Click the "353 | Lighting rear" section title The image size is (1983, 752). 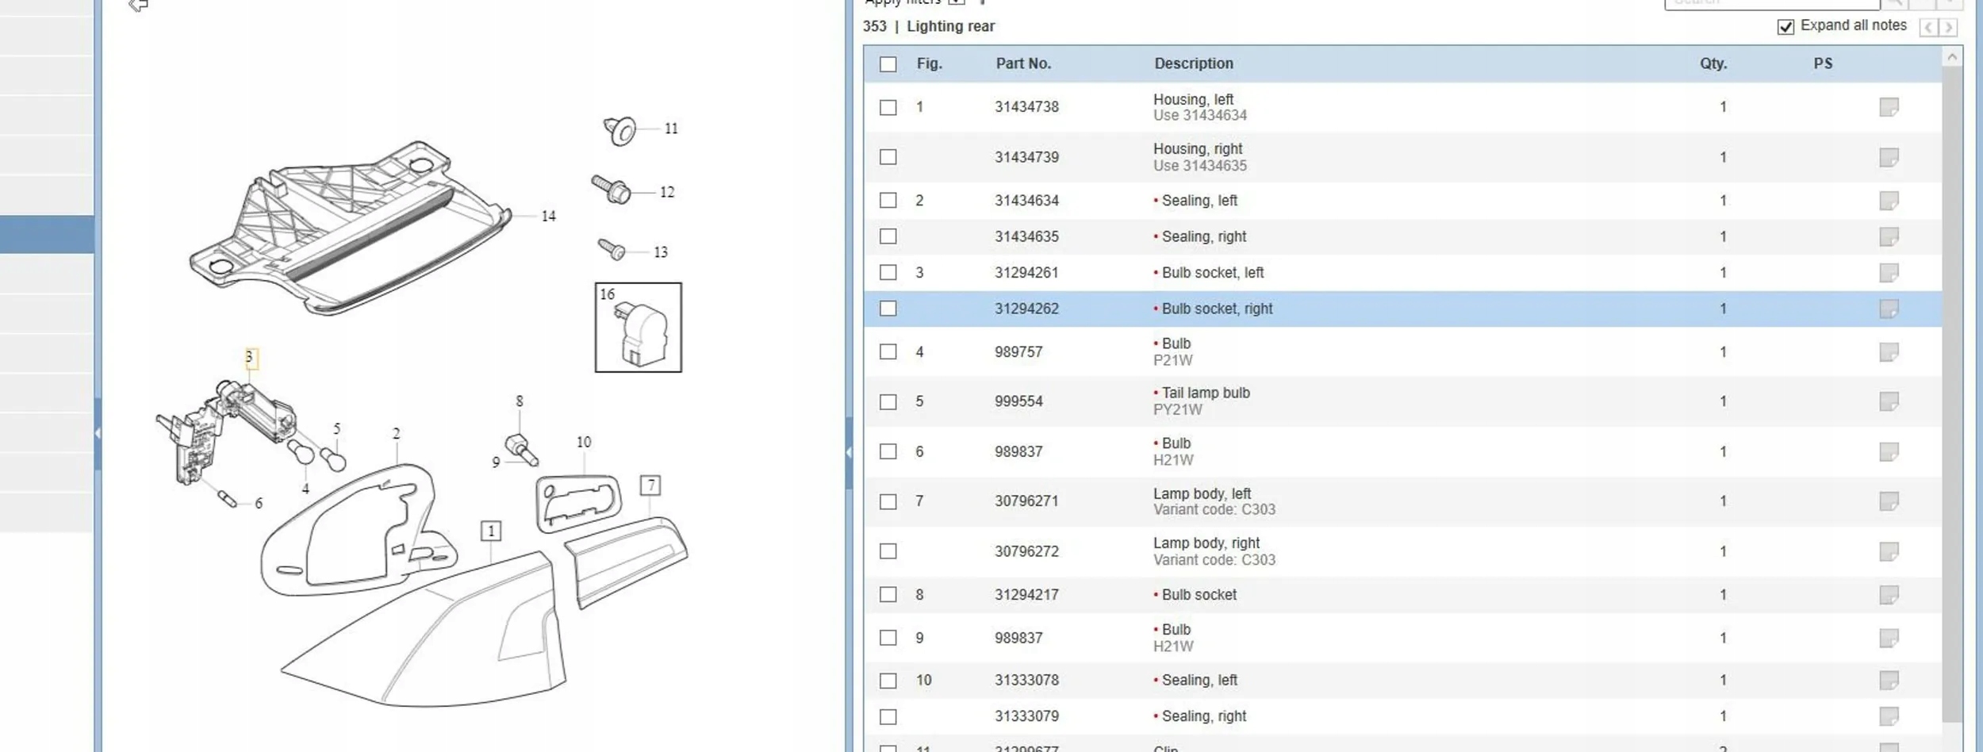(929, 26)
